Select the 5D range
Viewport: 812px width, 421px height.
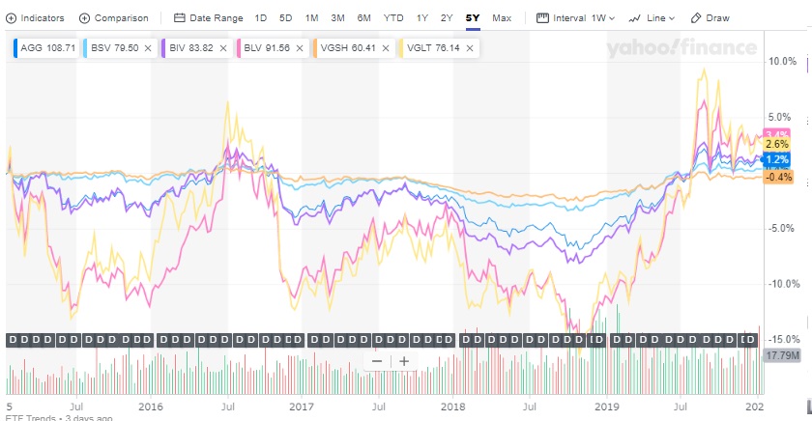[x=285, y=18]
